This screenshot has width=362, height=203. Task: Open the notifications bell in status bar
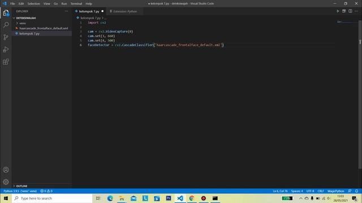356,191
